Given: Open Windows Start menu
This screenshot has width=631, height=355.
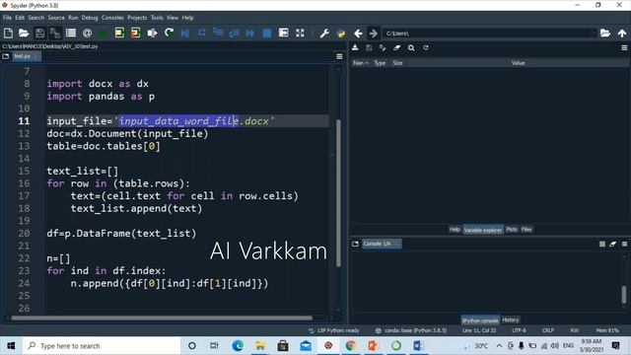Looking at the screenshot, I should 11,346.
